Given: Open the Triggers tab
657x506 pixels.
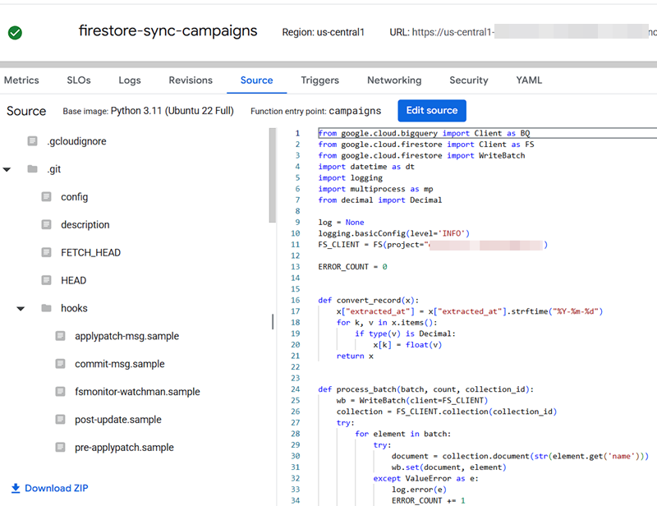Looking at the screenshot, I should pos(319,80).
